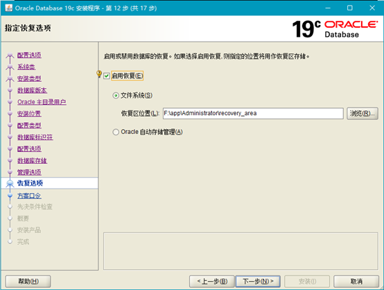Go to Oracle 主目录用户 step
The image size is (384, 290).
pos(42,102)
